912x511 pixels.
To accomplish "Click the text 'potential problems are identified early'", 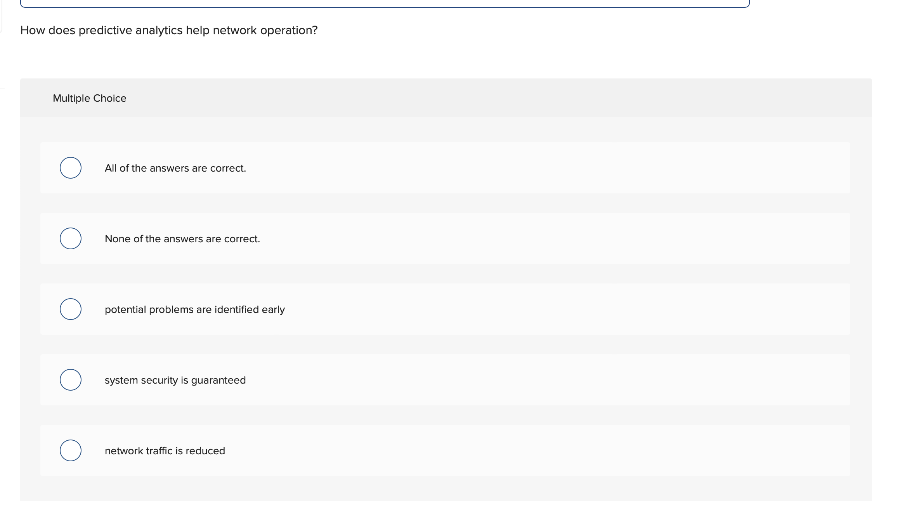I will pyautogui.click(x=194, y=309).
